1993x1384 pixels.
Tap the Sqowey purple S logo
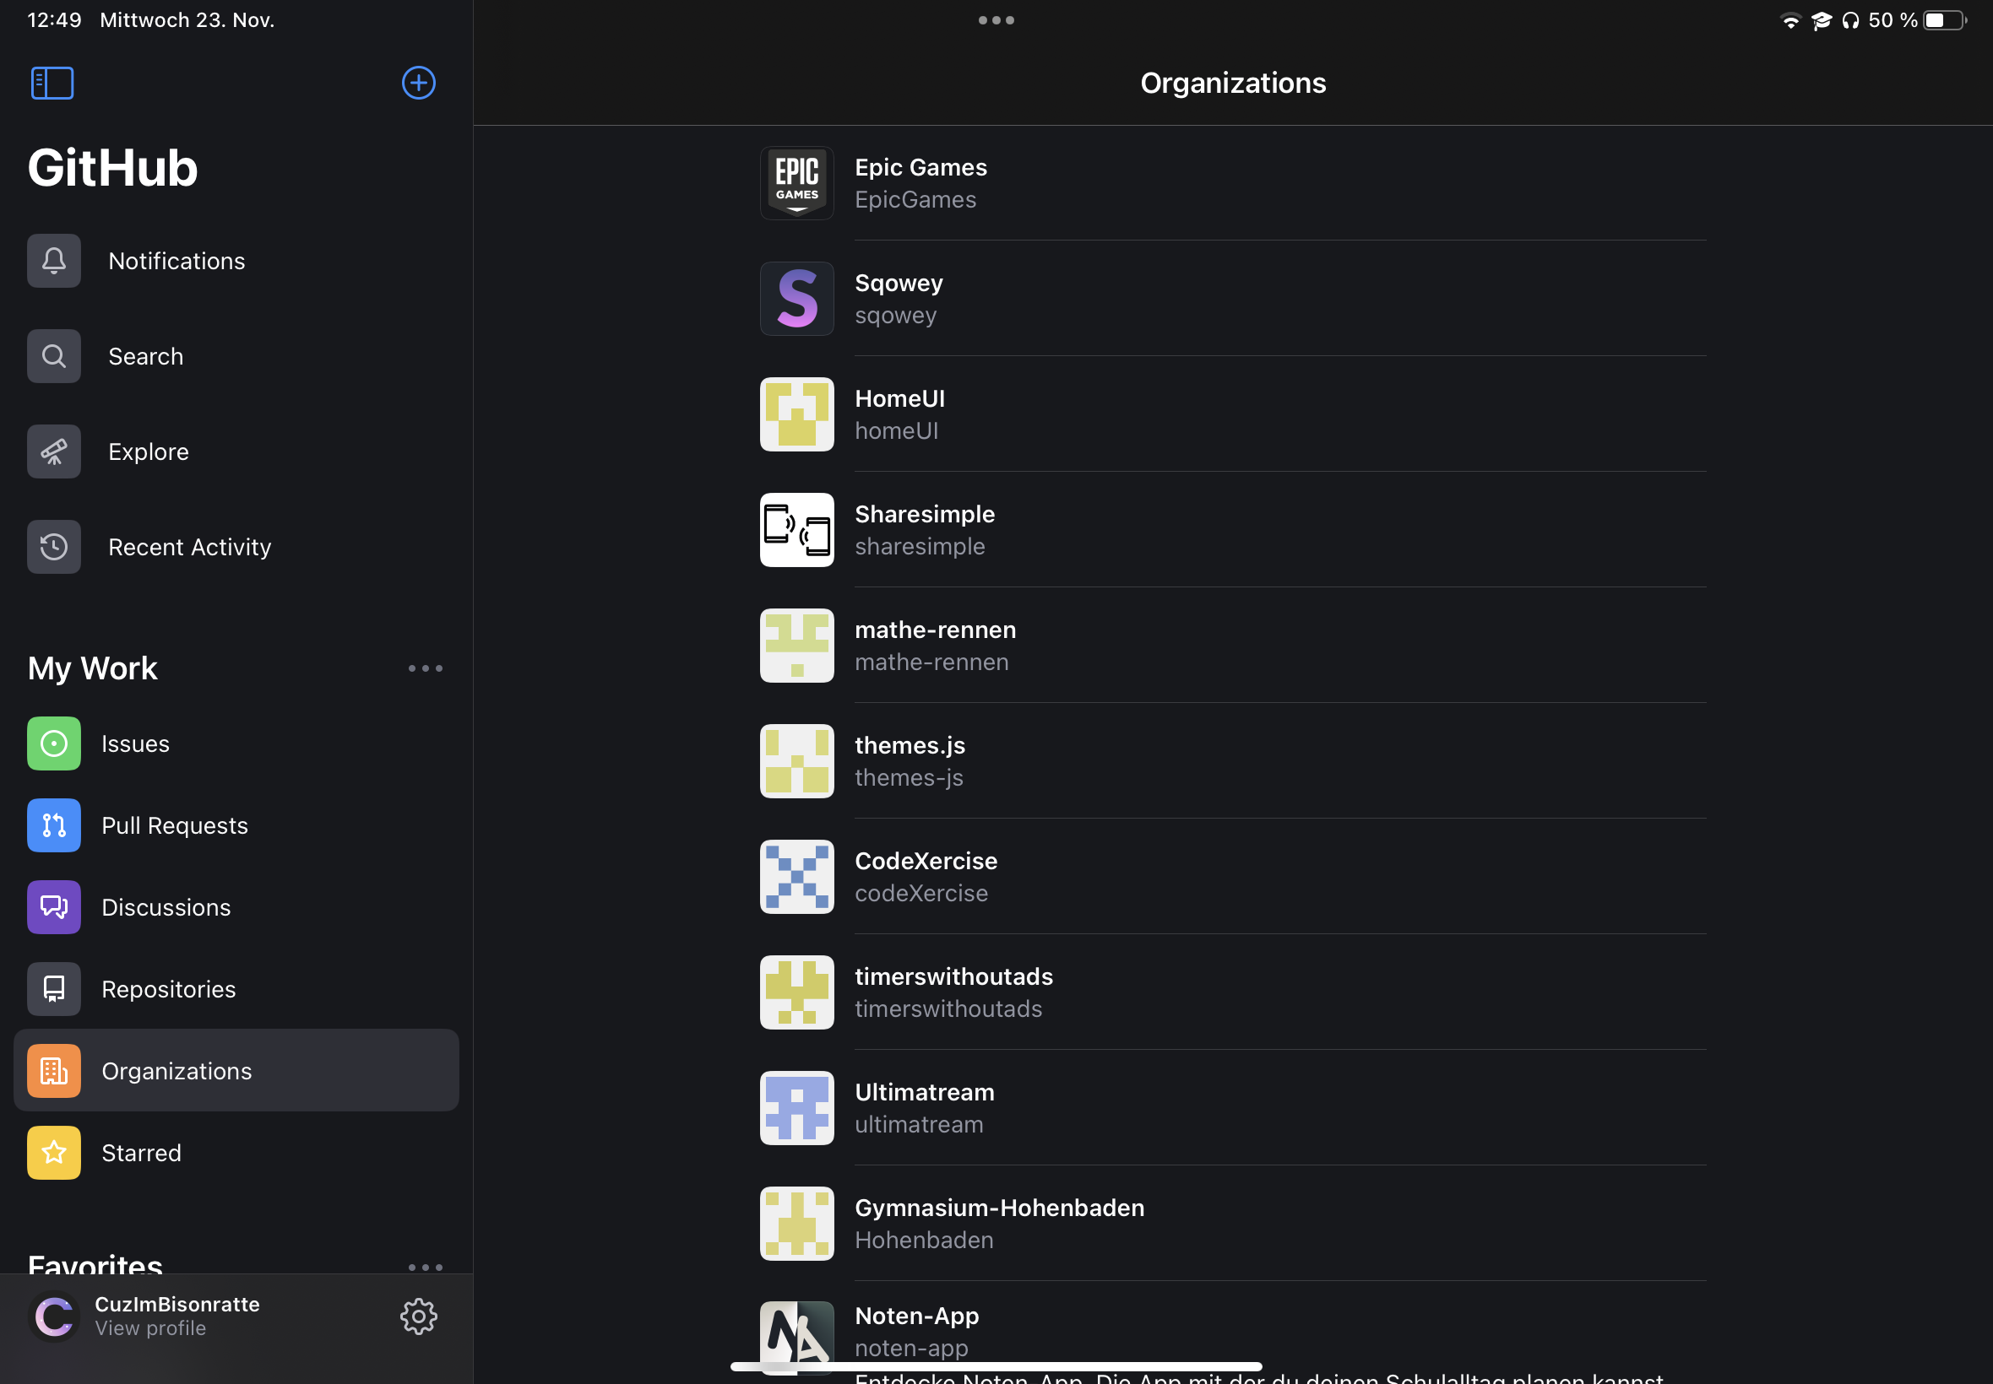click(x=796, y=300)
